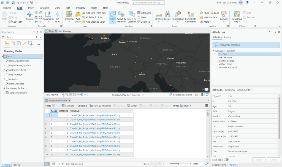Toggle visibility of the AllTransfers_Final layer
282x167 pixels.
[7, 70]
